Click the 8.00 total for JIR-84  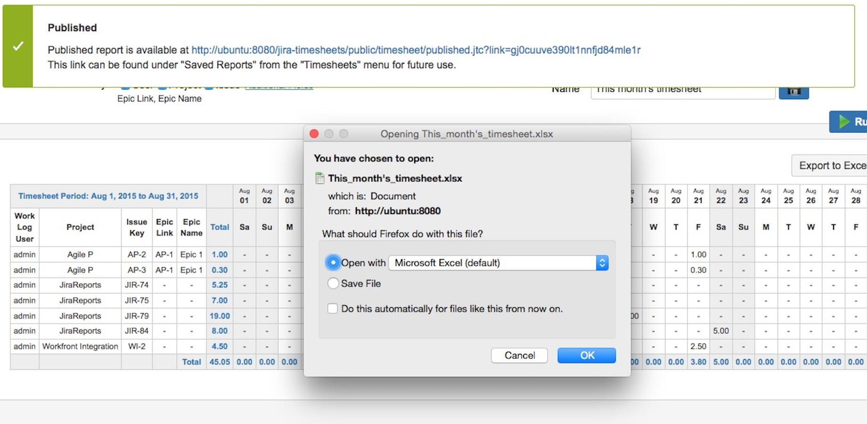[x=220, y=331]
